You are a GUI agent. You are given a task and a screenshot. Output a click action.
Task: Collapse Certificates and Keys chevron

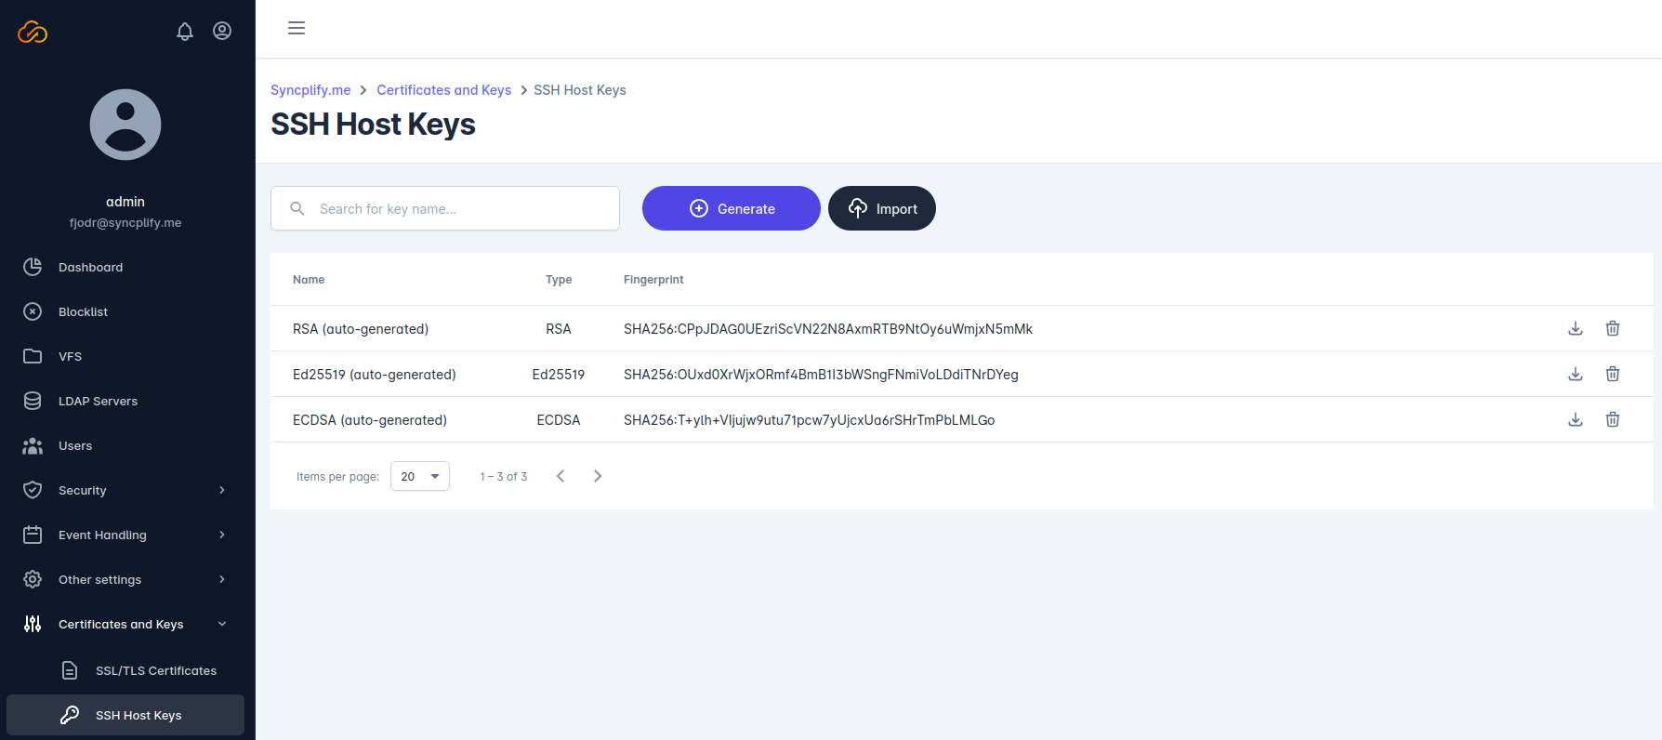222,624
